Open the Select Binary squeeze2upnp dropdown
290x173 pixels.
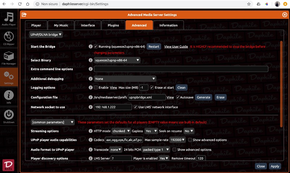coord(117,60)
